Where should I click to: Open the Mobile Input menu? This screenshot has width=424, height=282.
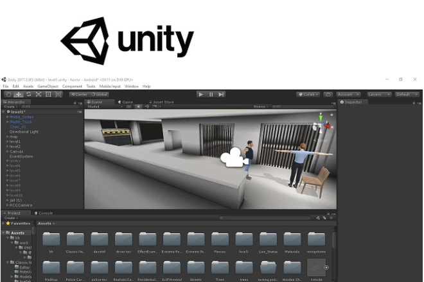110,87
